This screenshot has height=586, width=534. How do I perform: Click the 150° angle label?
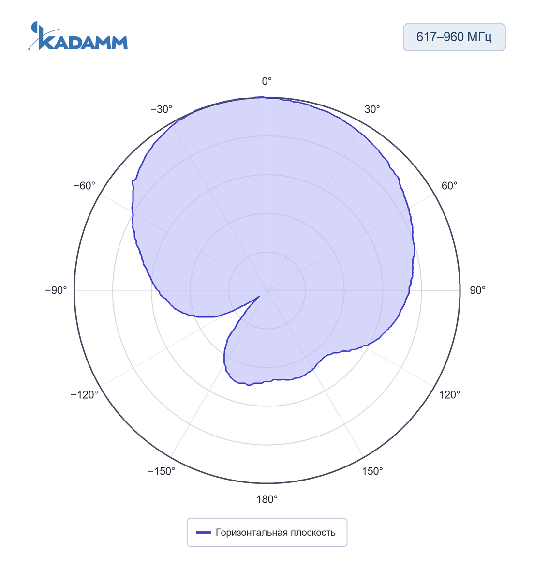tap(372, 471)
